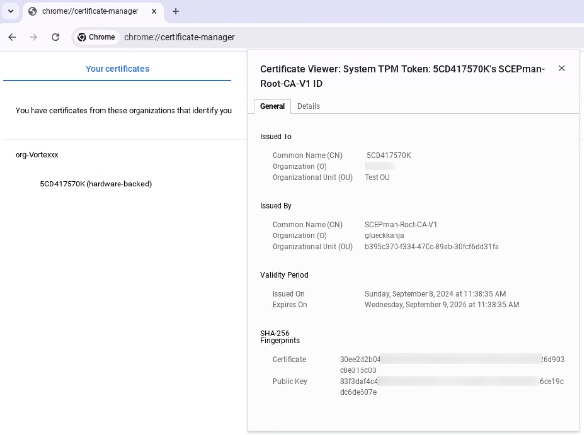Viewport: 584px width, 435px height.
Task: Click the globe favicon on the browser tab
Action: [33, 11]
